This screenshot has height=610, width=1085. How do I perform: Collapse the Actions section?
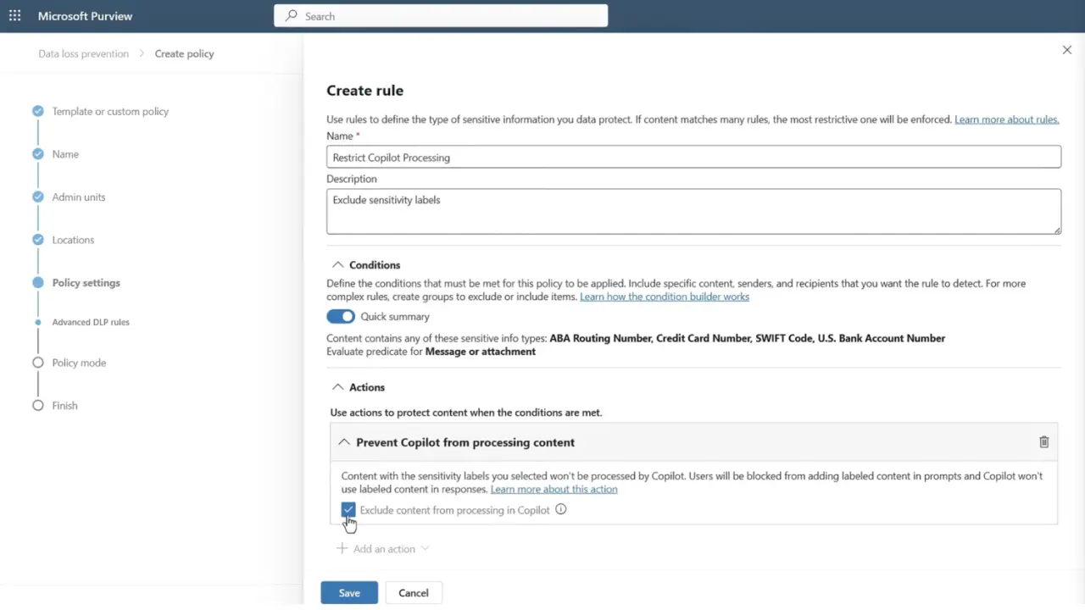coord(337,386)
